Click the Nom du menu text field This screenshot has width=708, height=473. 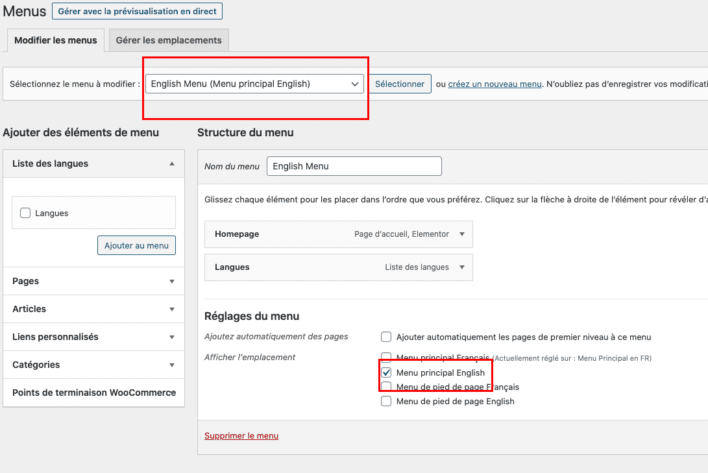(x=354, y=166)
